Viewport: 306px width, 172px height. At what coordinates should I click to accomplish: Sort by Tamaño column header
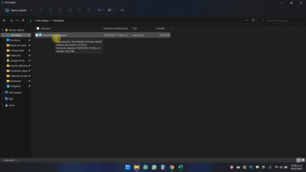(161, 29)
